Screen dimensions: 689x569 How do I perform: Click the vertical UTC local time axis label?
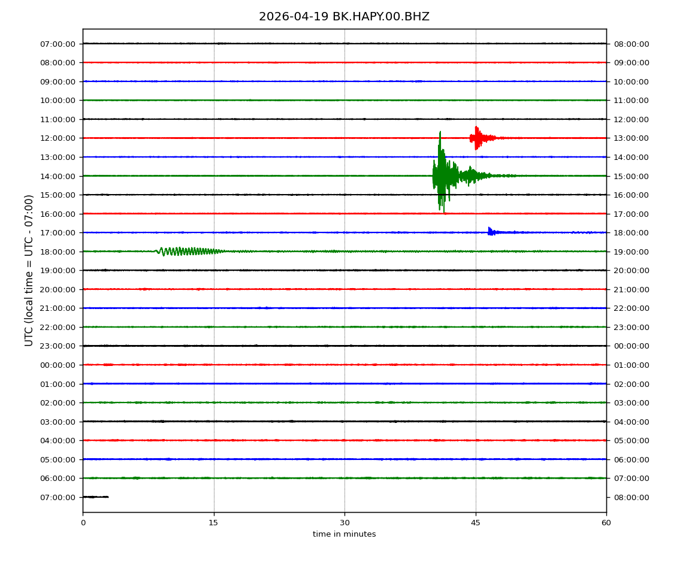pyautogui.click(x=29, y=270)
